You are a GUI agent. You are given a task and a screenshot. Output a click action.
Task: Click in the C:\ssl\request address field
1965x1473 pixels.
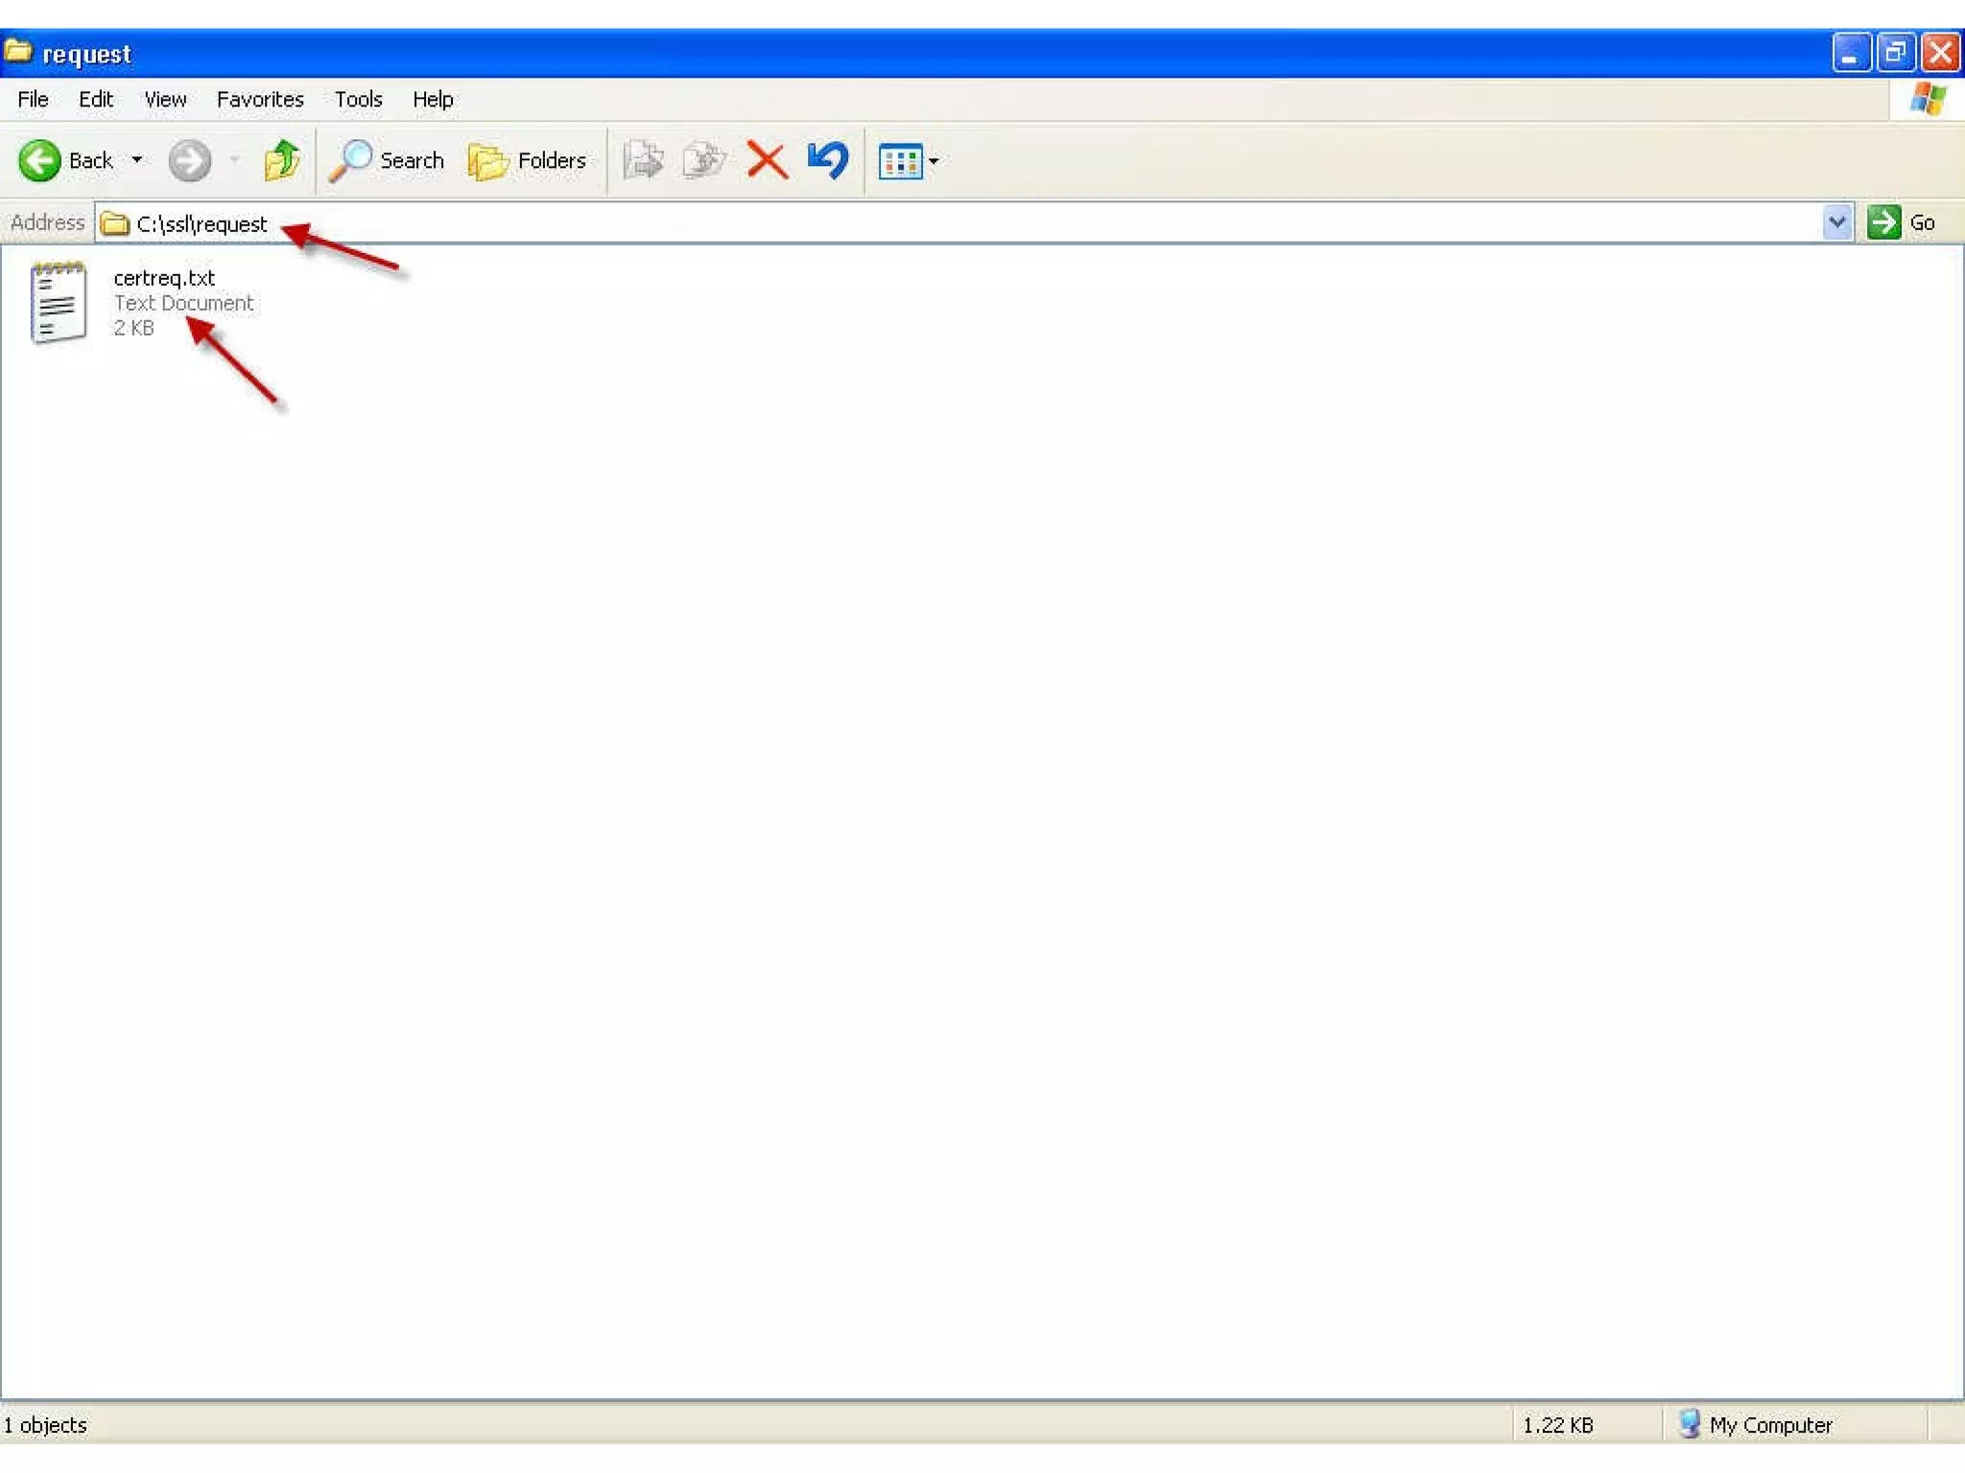[201, 223]
